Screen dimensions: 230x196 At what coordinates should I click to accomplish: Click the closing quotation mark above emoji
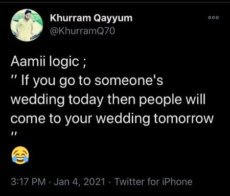pos(14,132)
